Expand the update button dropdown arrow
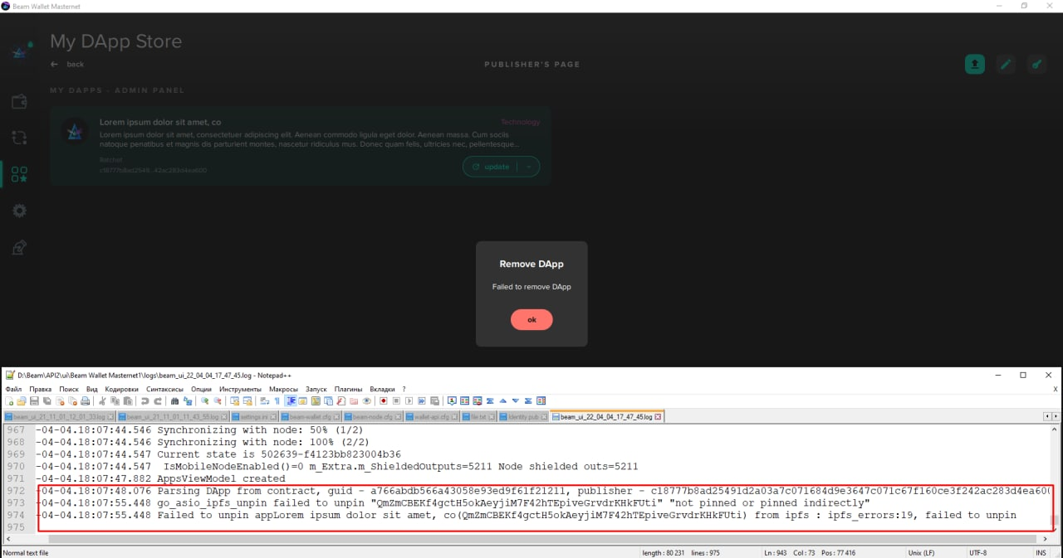Viewport: 1063px width, 558px height. [530, 167]
